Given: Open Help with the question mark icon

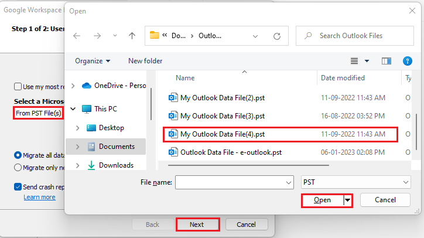Looking at the screenshot, I should [408, 61].
